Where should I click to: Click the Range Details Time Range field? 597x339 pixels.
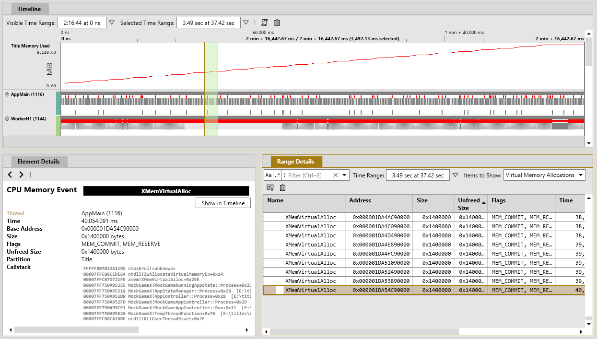pos(418,175)
